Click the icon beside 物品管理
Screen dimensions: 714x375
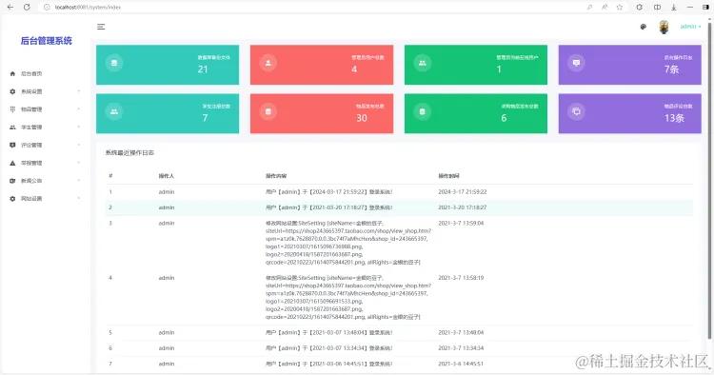coord(12,109)
